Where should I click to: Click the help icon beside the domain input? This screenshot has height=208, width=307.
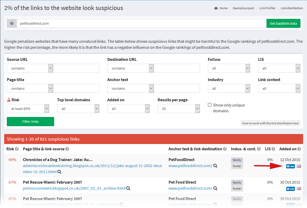pos(12,23)
